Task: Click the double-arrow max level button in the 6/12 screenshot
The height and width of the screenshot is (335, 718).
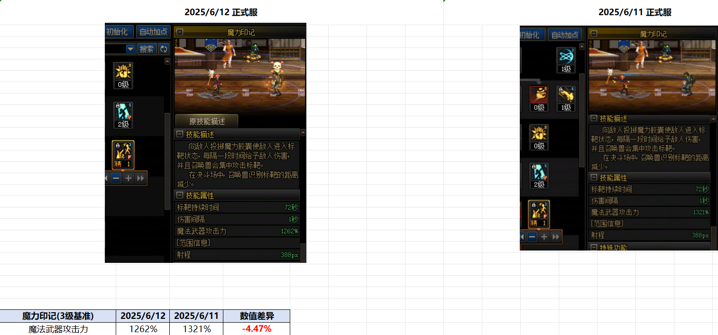Action: (140, 178)
